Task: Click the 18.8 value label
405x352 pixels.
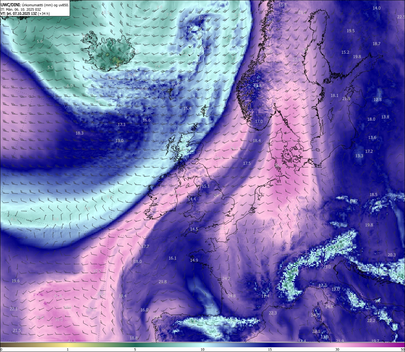Action: tap(134, 338)
